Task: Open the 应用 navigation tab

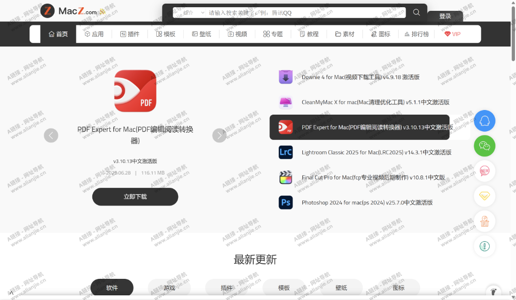Action: pyautogui.click(x=94, y=34)
